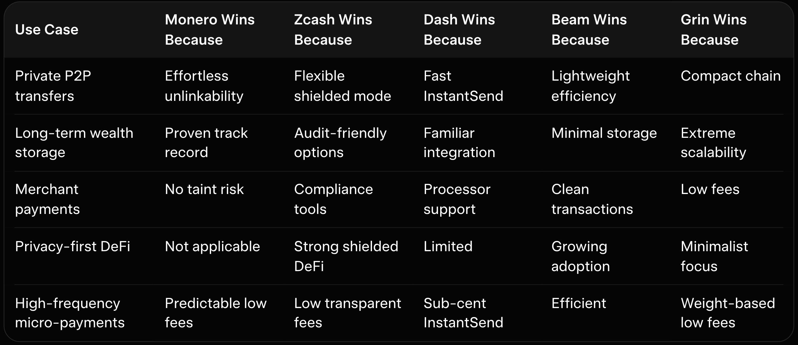Click the Effortless unlinkability cell
798x345 pixels.
pyautogui.click(x=204, y=86)
